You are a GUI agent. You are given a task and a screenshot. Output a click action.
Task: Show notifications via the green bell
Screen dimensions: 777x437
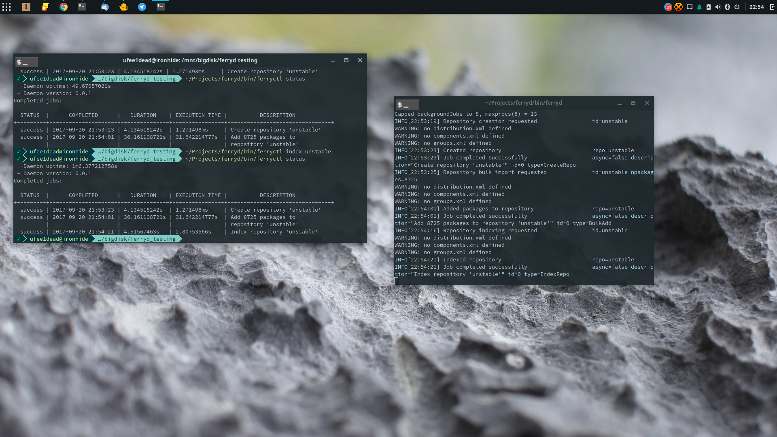pyautogui.click(x=699, y=7)
